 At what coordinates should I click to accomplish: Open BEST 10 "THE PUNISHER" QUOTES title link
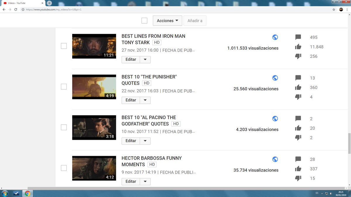pyautogui.click(x=149, y=80)
